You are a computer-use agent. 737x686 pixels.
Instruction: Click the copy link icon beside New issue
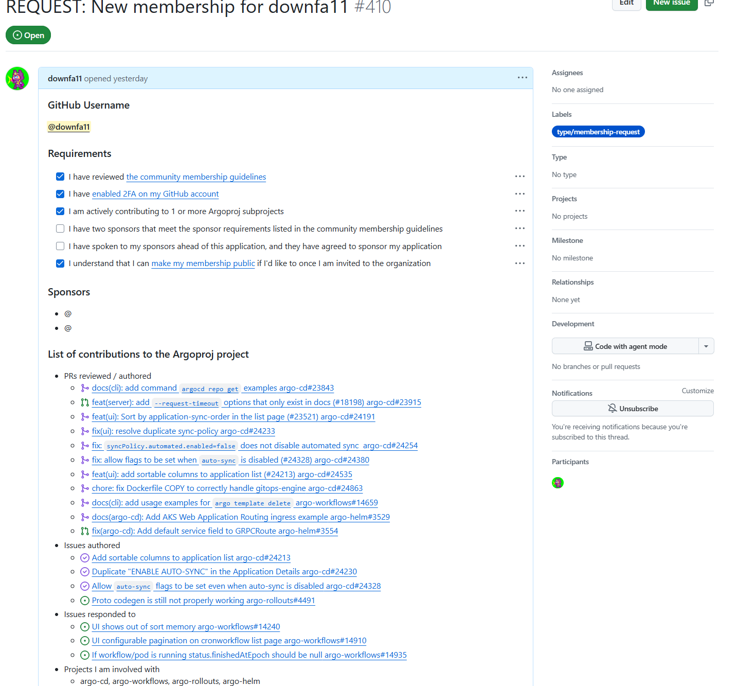(x=709, y=3)
